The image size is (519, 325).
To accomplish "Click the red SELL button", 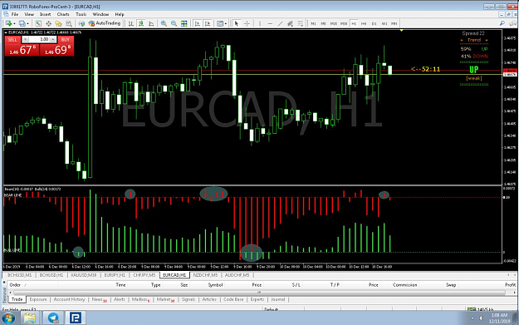I will coord(12,39).
